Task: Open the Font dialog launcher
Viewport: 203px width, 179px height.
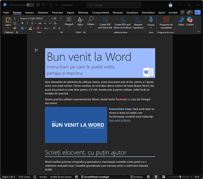Action: coord(61,32)
